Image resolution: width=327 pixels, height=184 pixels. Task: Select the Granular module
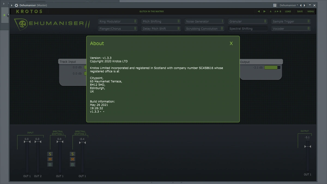(x=247, y=21)
